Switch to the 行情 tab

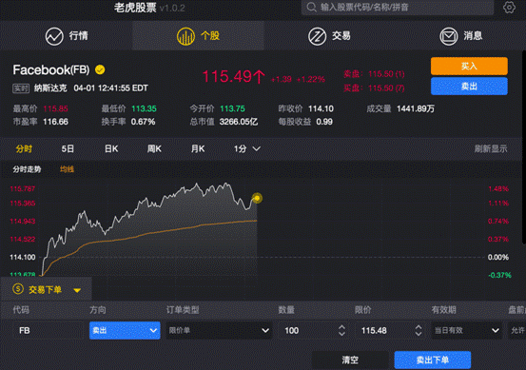point(66,36)
